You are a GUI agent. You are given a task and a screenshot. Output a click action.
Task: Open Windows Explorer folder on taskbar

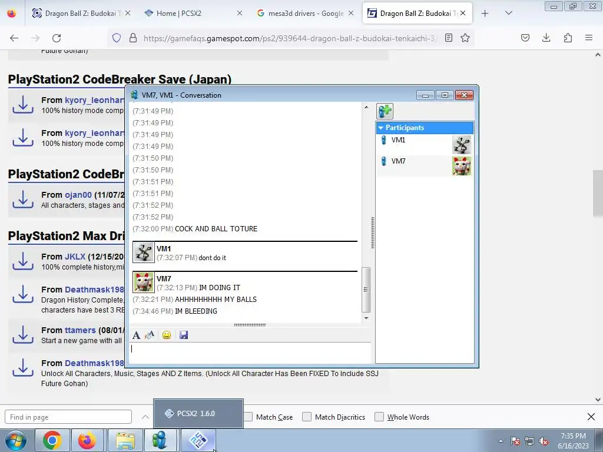(125, 440)
